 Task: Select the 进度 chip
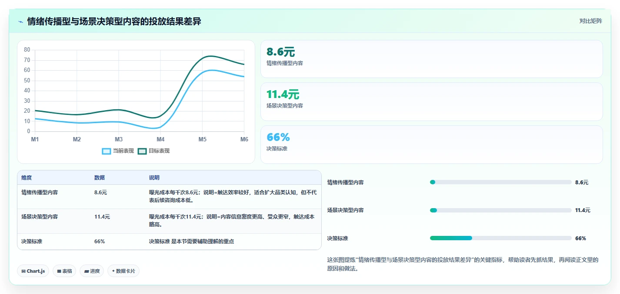(92, 271)
